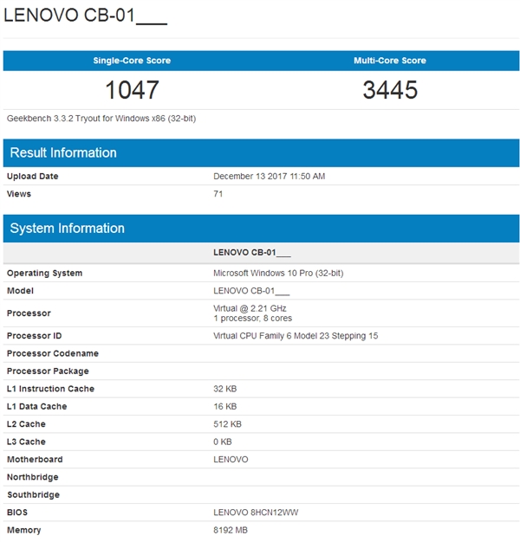Select the single-core score 1047
The width and height of the screenshot is (520, 542).
pyautogui.click(x=132, y=90)
